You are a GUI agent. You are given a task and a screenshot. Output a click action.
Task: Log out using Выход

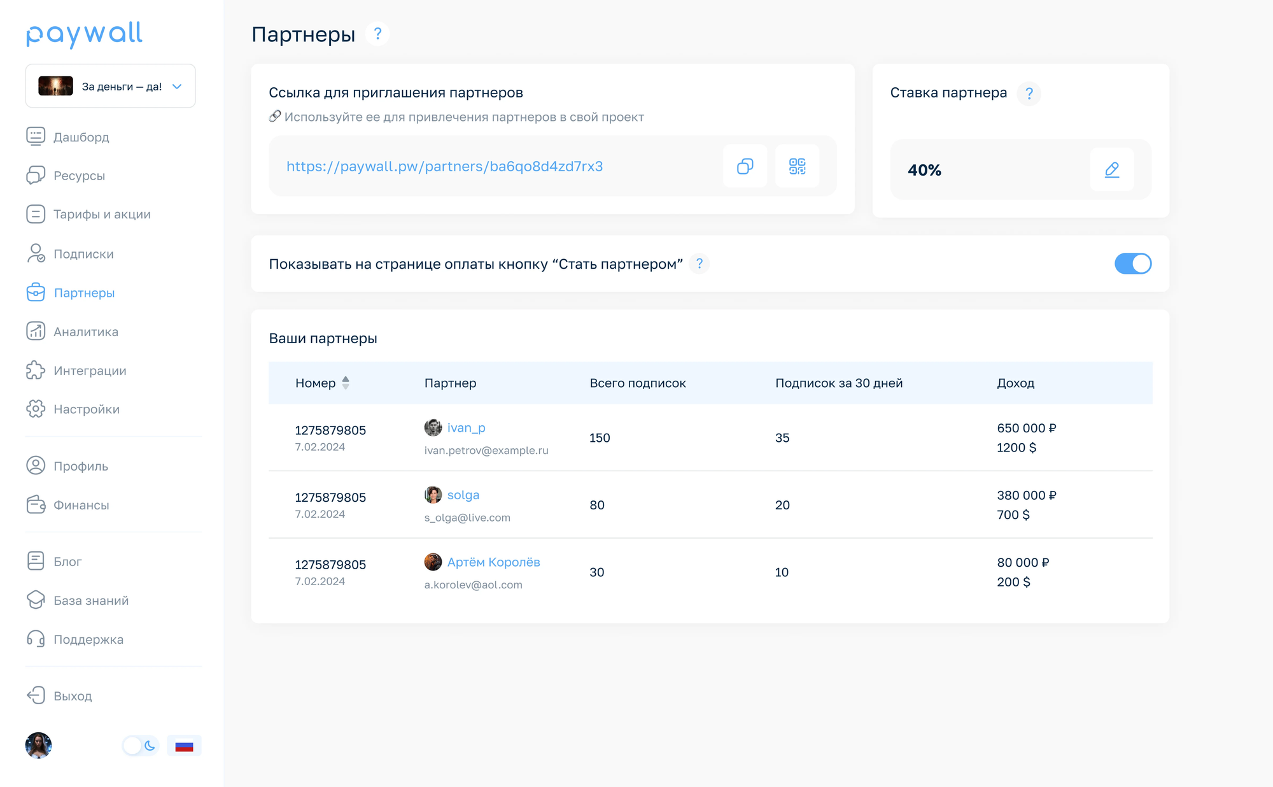[73, 696]
